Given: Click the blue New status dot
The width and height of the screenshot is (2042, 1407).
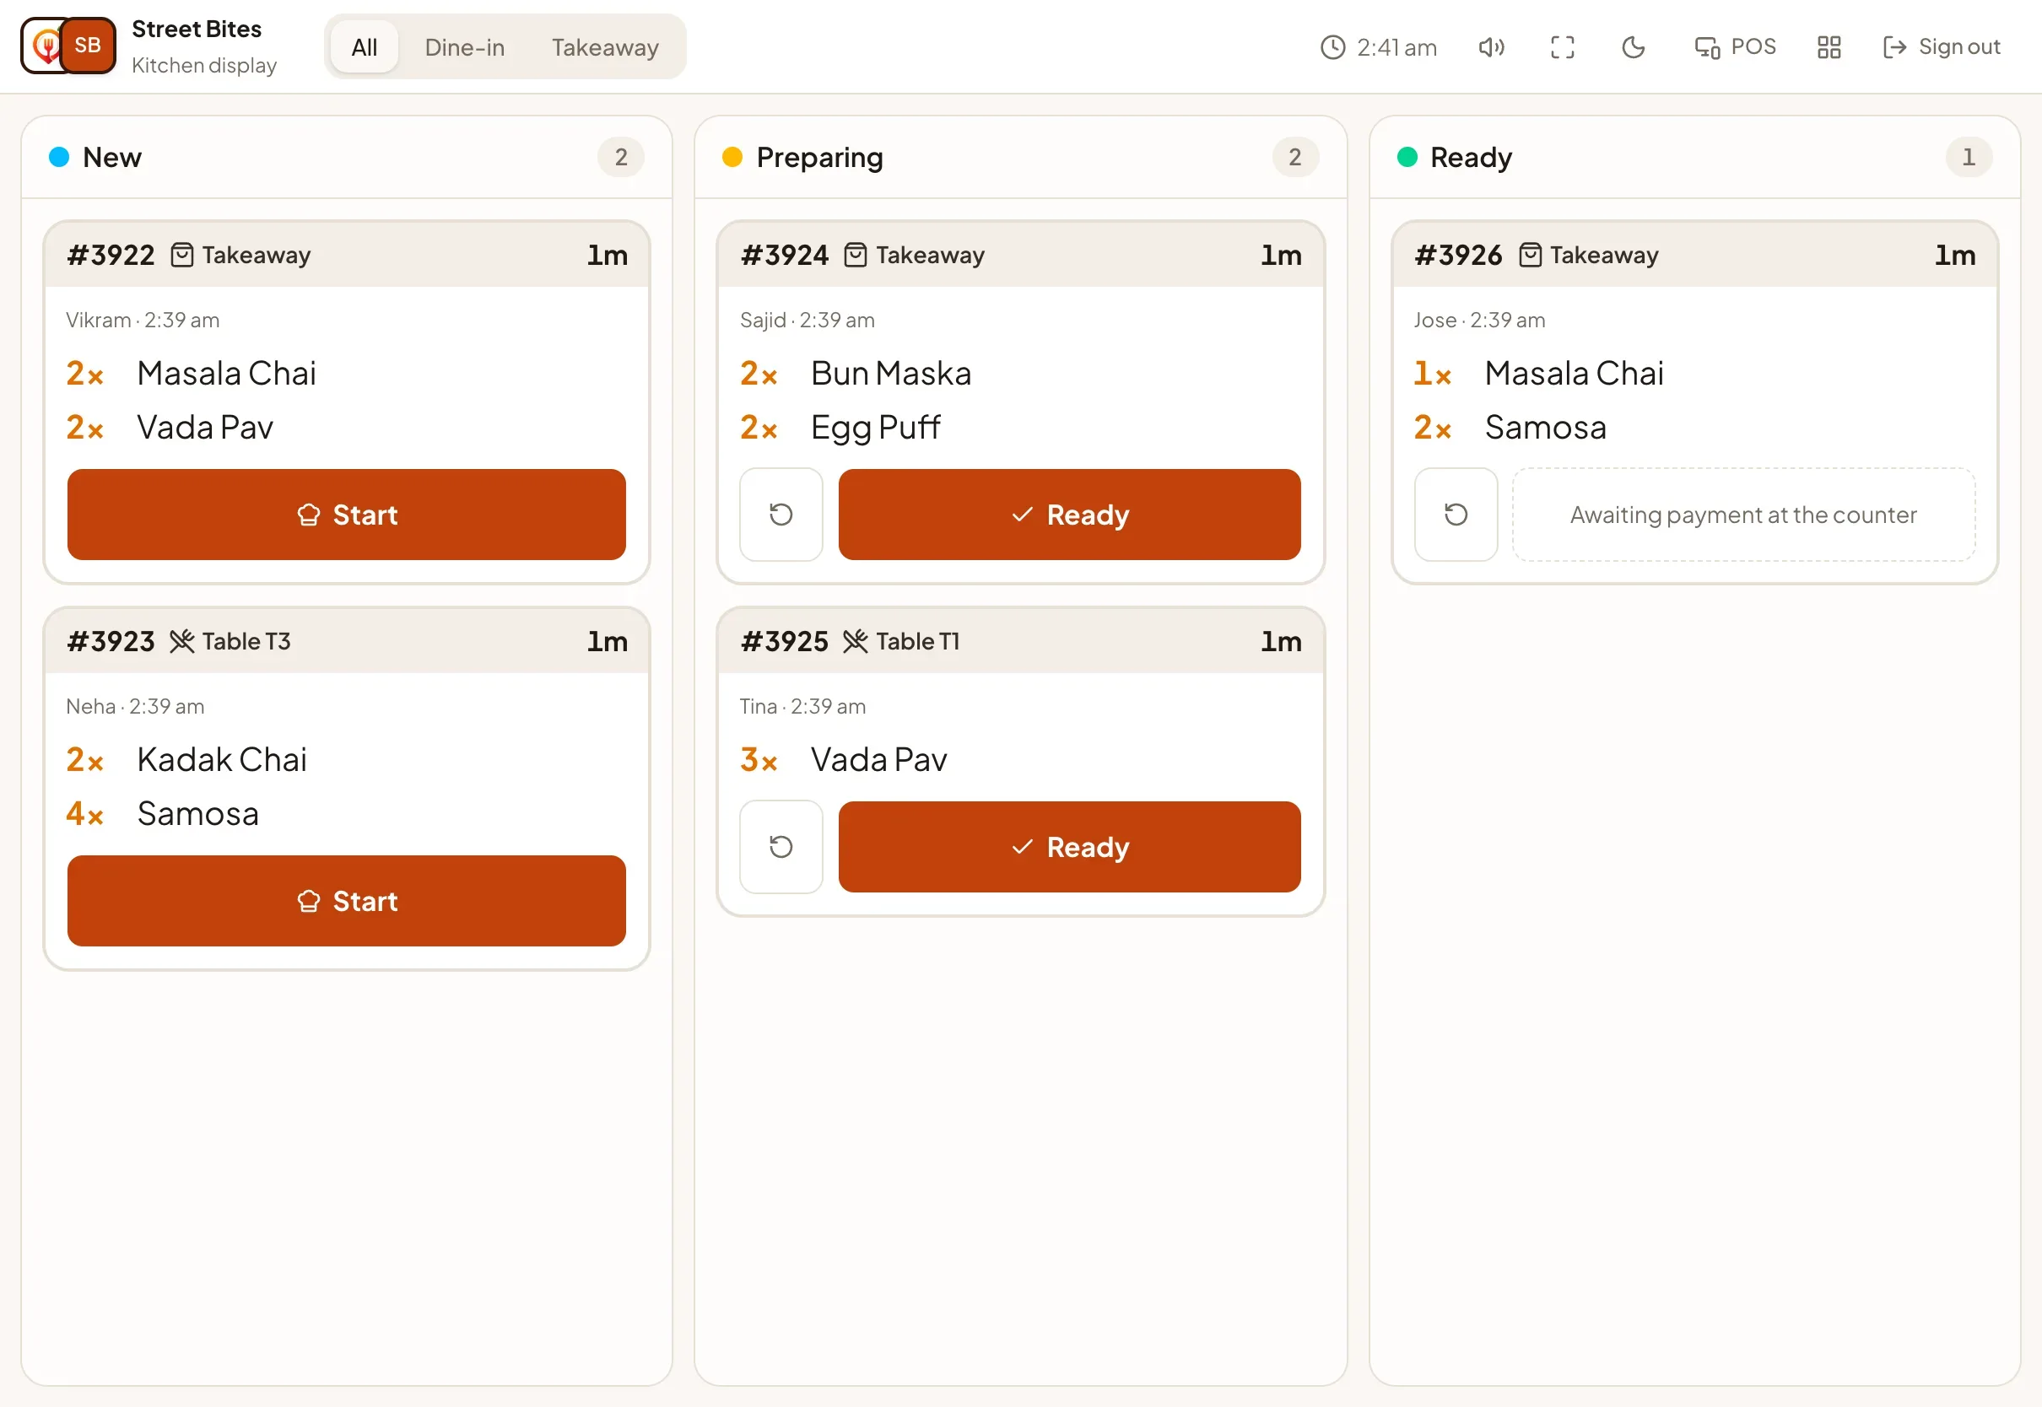Looking at the screenshot, I should coord(59,157).
